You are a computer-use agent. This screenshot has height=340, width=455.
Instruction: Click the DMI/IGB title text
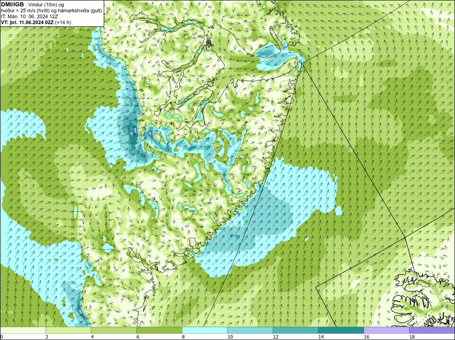tap(12, 5)
